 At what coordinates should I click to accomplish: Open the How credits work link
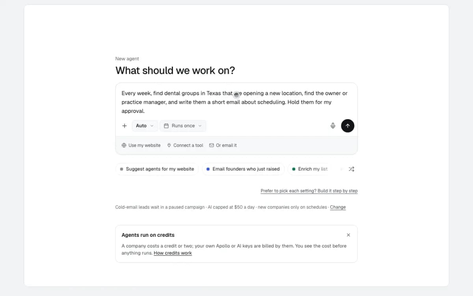pos(173,253)
